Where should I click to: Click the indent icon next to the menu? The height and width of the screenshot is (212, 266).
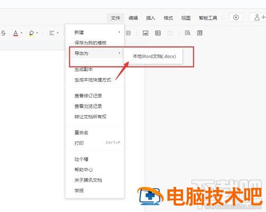pos(128,33)
